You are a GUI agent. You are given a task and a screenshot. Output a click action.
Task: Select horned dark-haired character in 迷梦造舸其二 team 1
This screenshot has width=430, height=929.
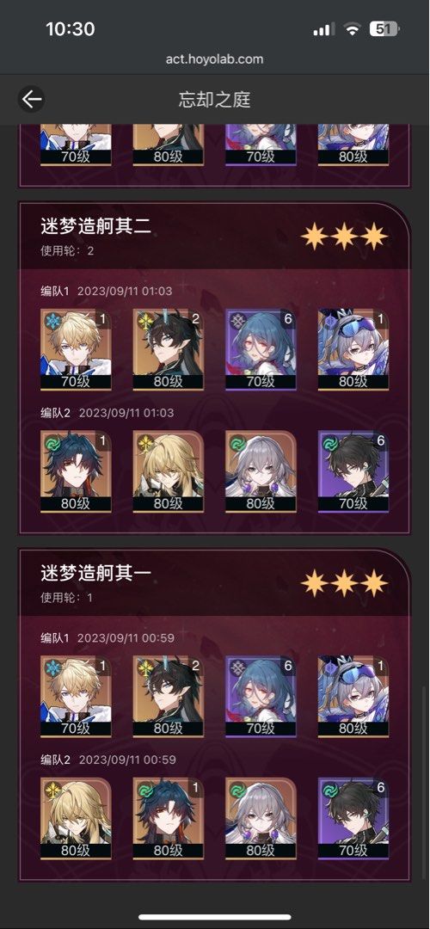(169, 349)
